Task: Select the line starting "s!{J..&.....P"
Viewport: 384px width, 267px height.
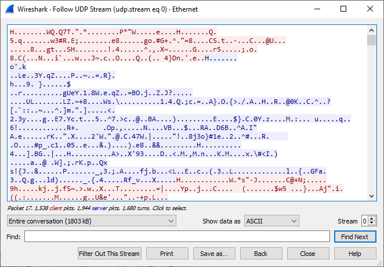Action: click(x=168, y=171)
